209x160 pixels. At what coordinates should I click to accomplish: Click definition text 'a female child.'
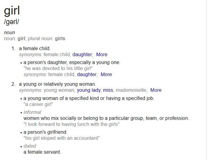tap(35, 49)
